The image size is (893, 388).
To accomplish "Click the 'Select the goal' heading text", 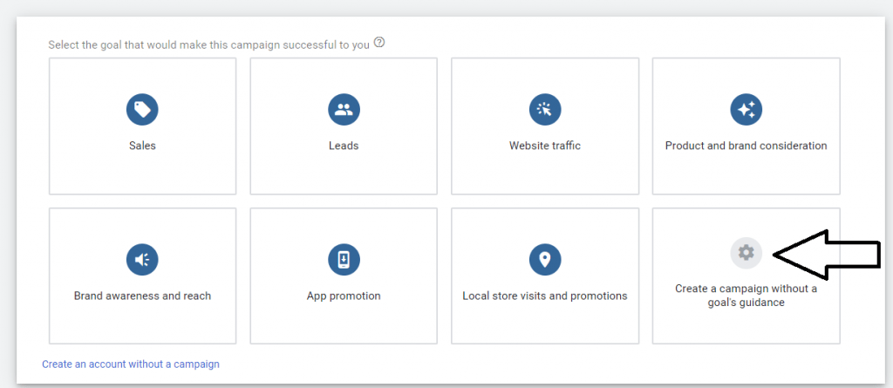I will click(x=209, y=44).
